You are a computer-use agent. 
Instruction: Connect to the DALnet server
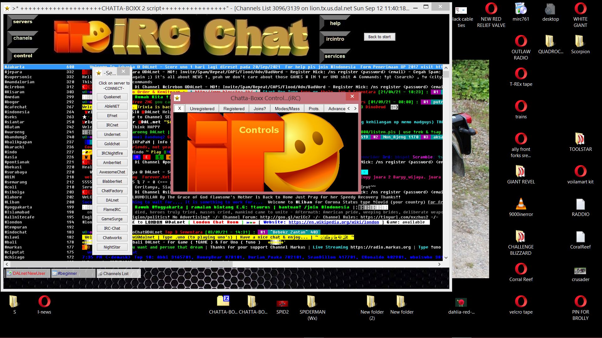[x=112, y=200]
